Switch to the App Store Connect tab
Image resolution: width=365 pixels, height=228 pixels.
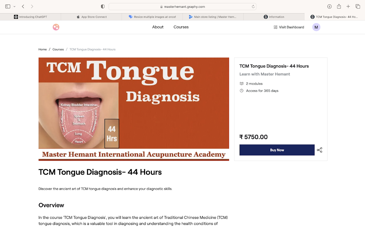click(x=91, y=17)
